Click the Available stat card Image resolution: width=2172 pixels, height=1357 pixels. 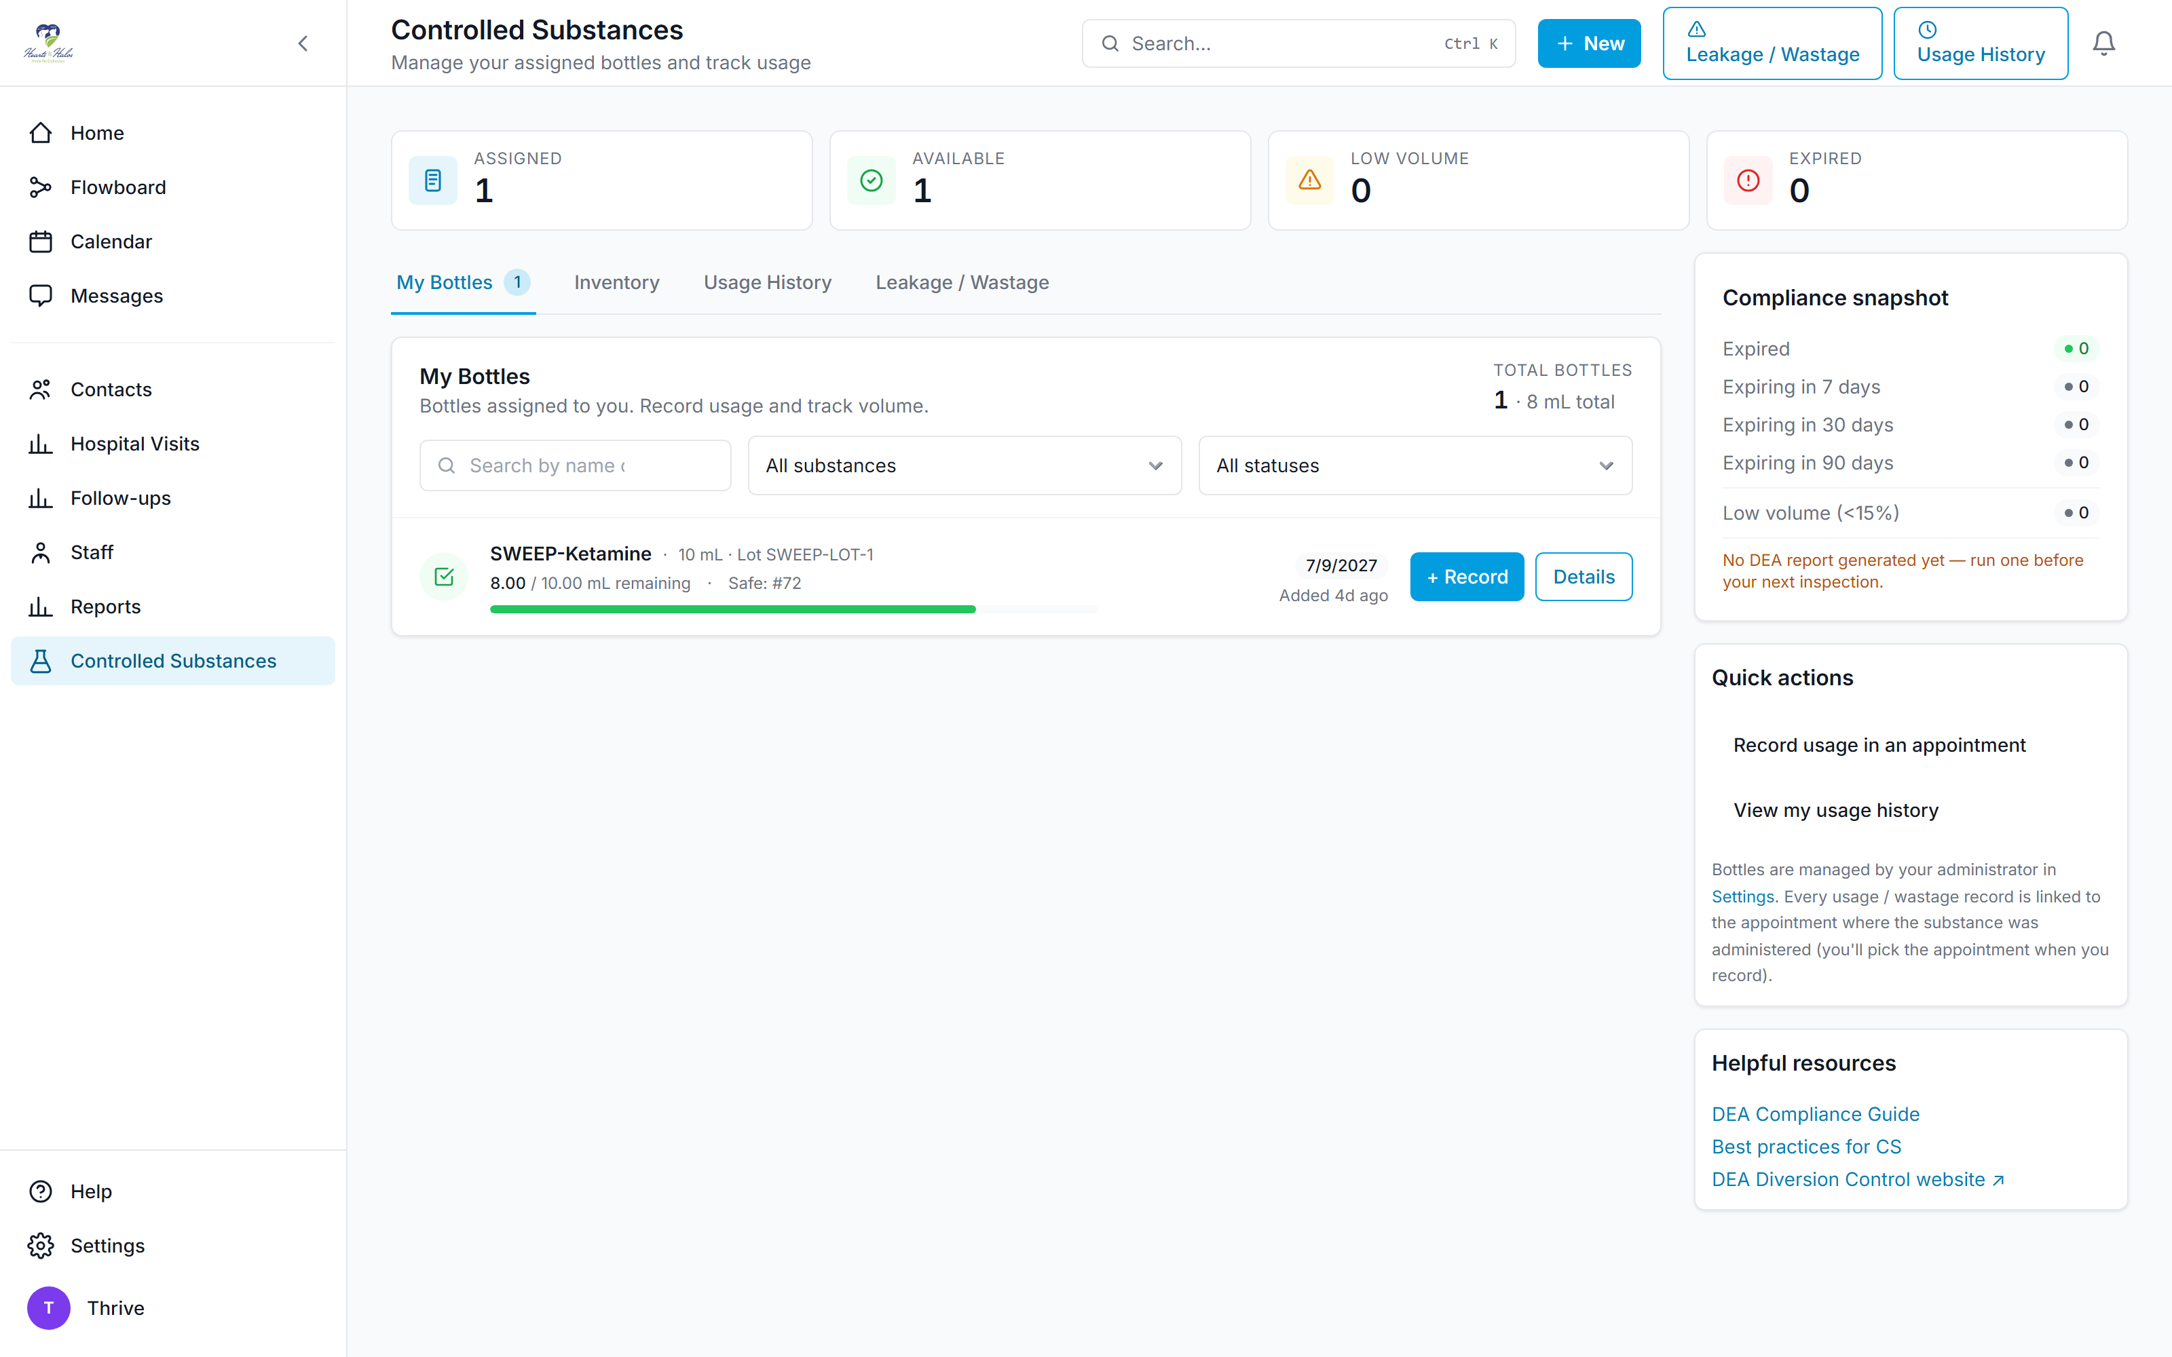(x=1039, y=180)
